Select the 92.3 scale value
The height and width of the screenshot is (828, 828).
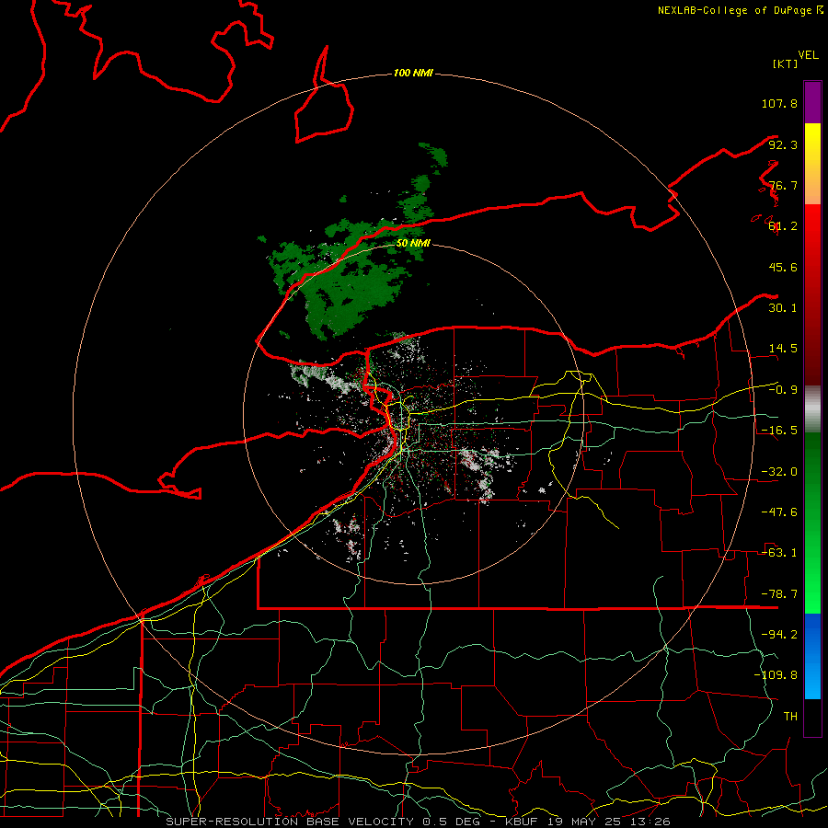point(783,144)
